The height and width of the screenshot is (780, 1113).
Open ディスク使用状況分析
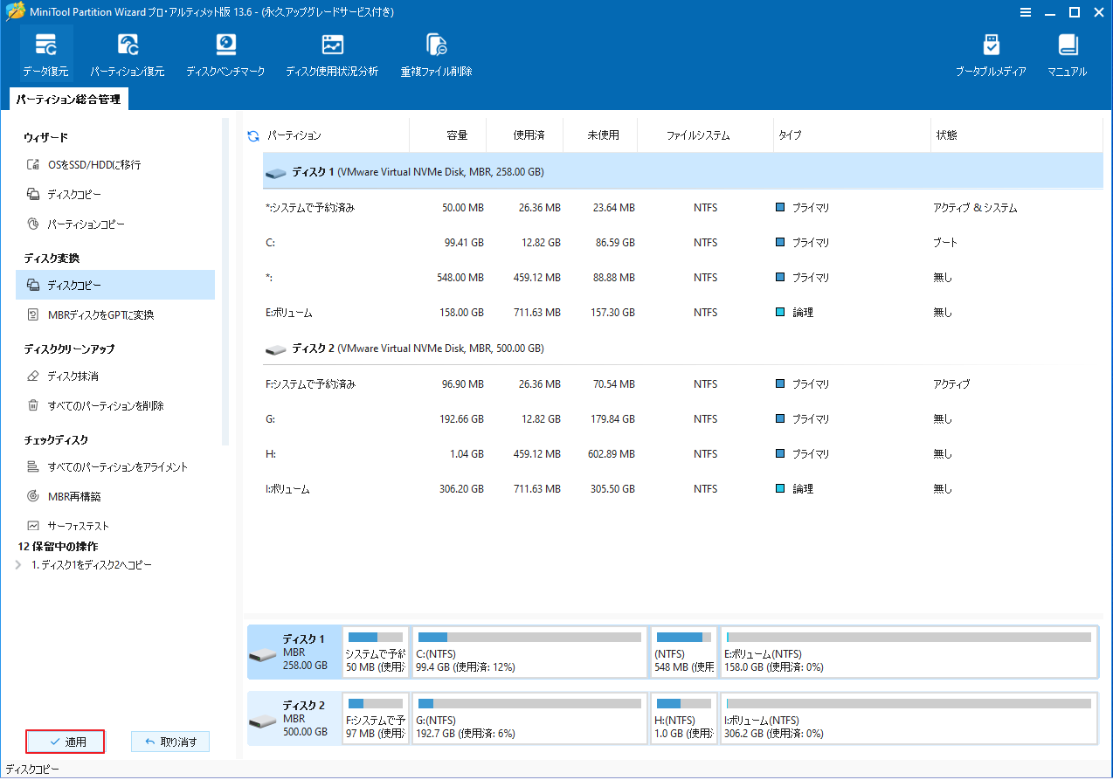point(332,54)
